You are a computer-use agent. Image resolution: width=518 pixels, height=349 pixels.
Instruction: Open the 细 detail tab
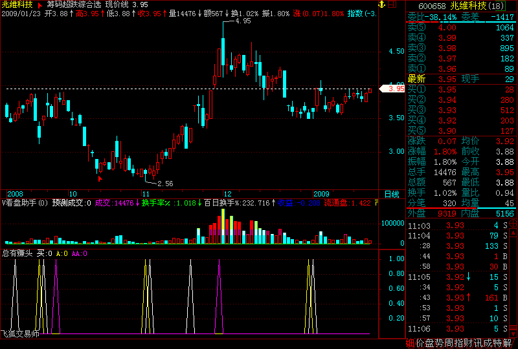coord(410,343)
